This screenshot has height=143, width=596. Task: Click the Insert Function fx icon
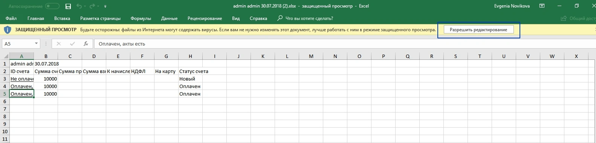click(86, 44)
